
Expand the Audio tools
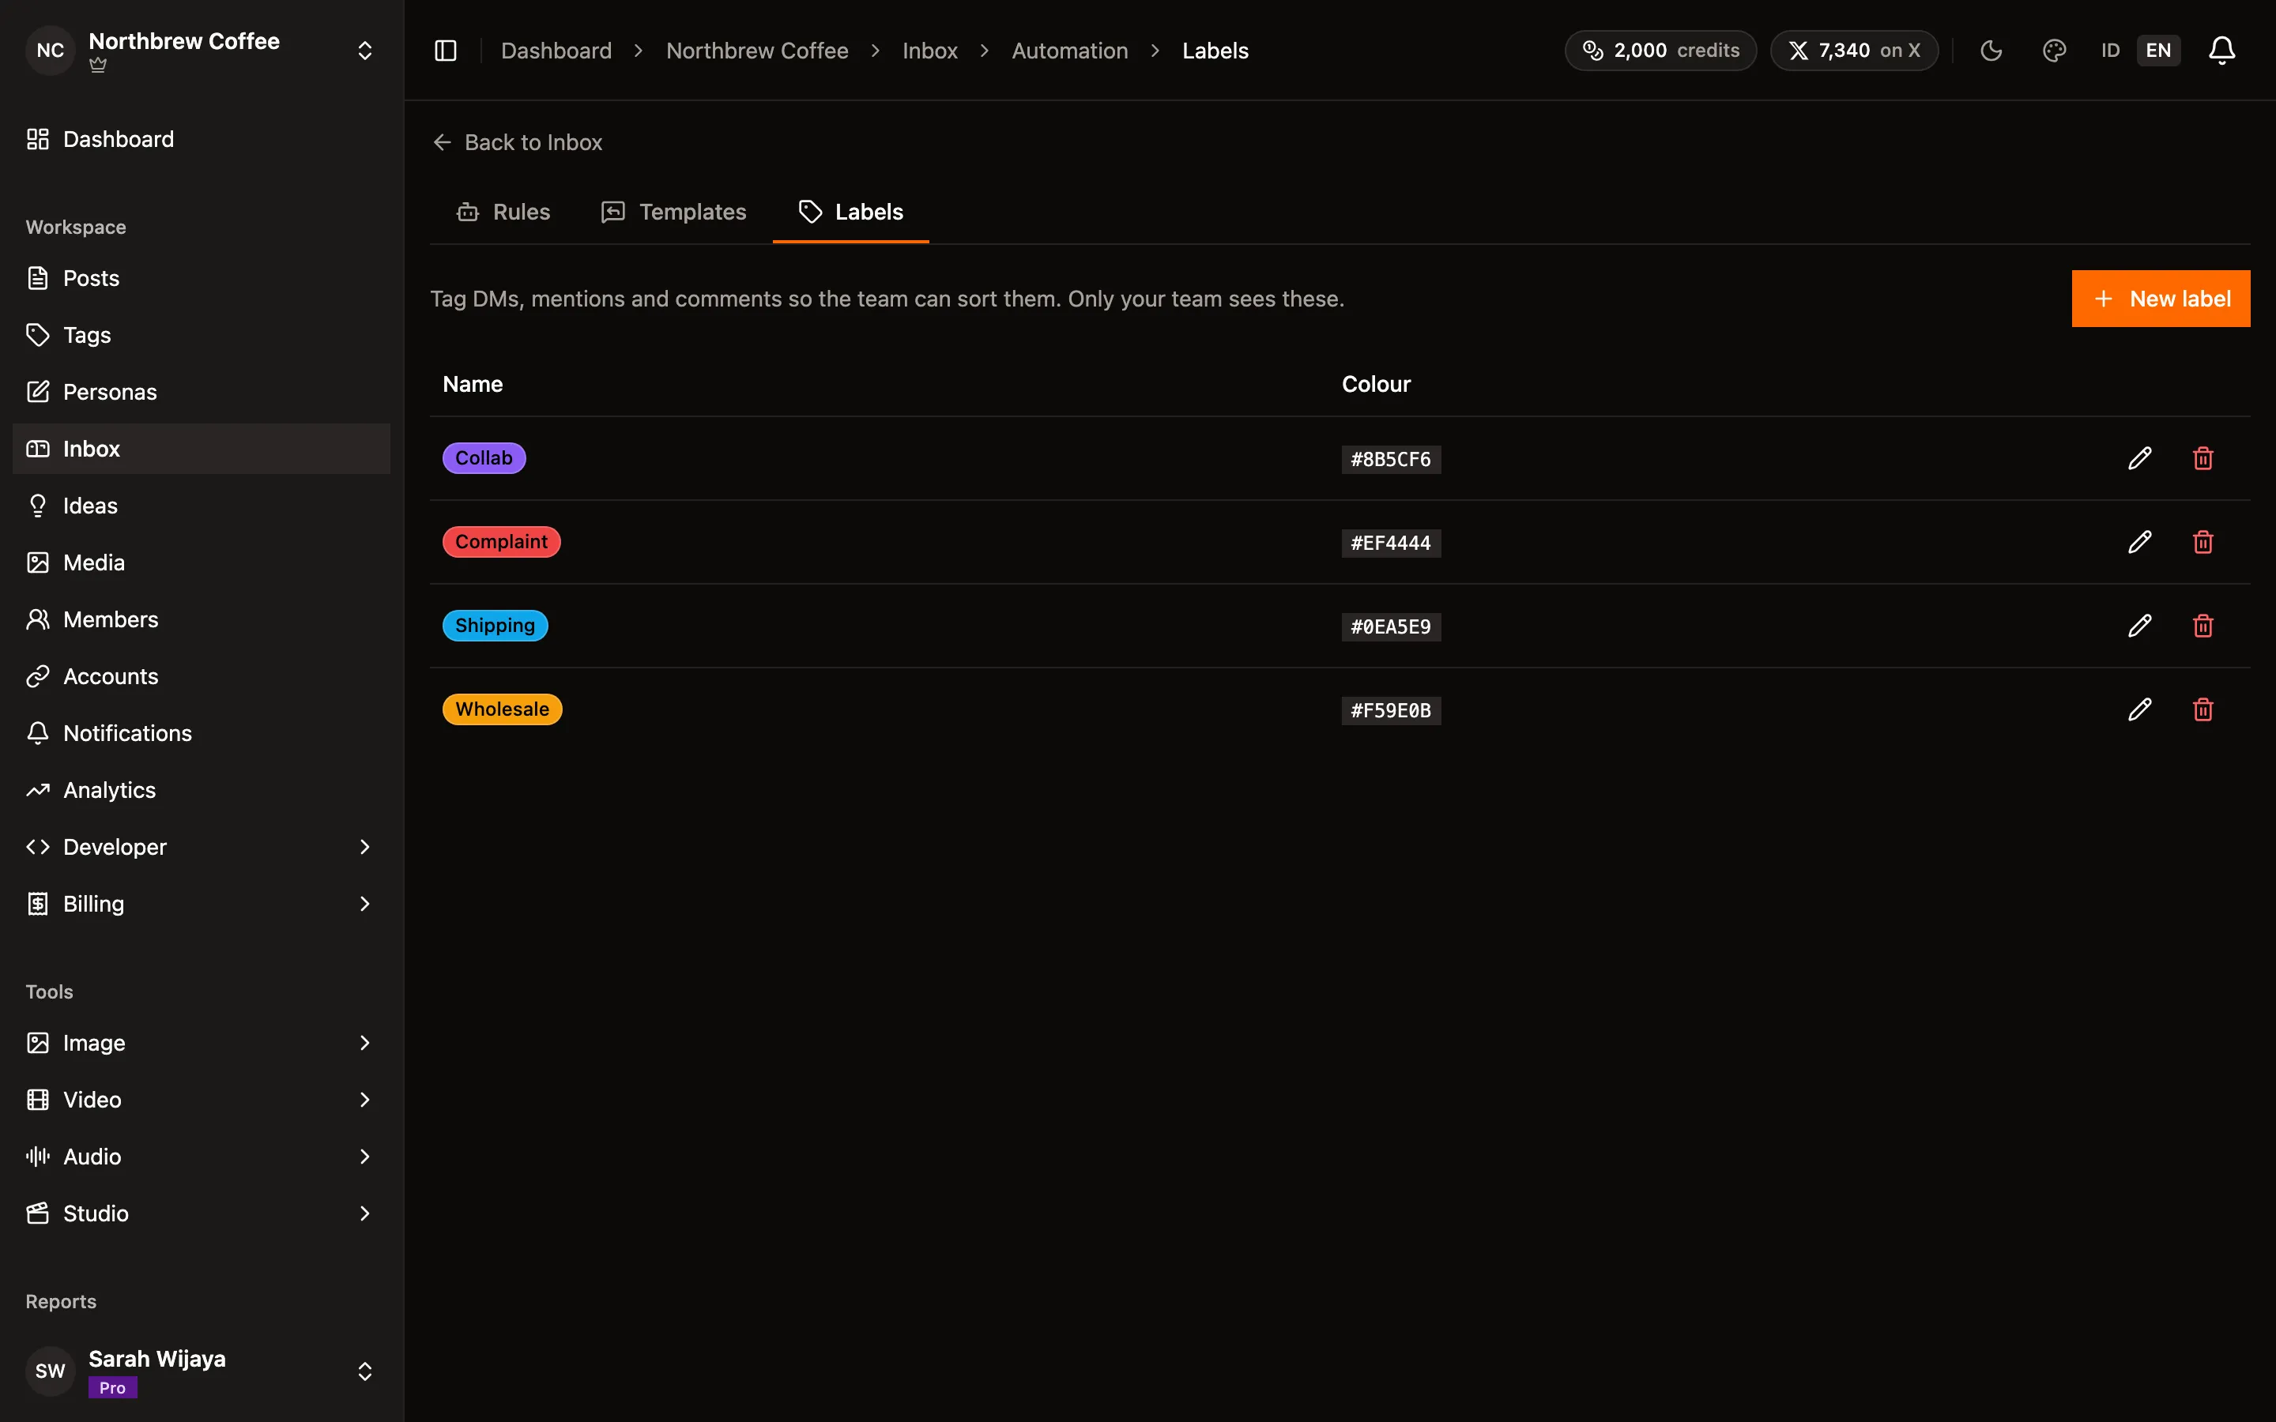pyautogui.click(x=202, y=1157)
